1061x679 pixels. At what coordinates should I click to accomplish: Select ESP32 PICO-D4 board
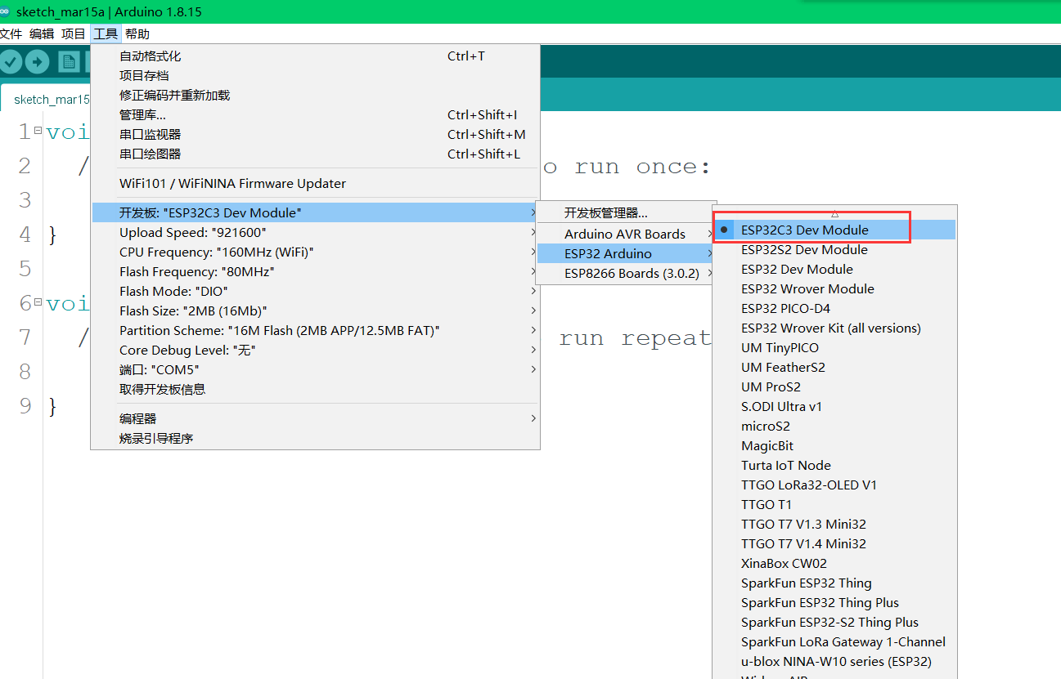point(834,309)
